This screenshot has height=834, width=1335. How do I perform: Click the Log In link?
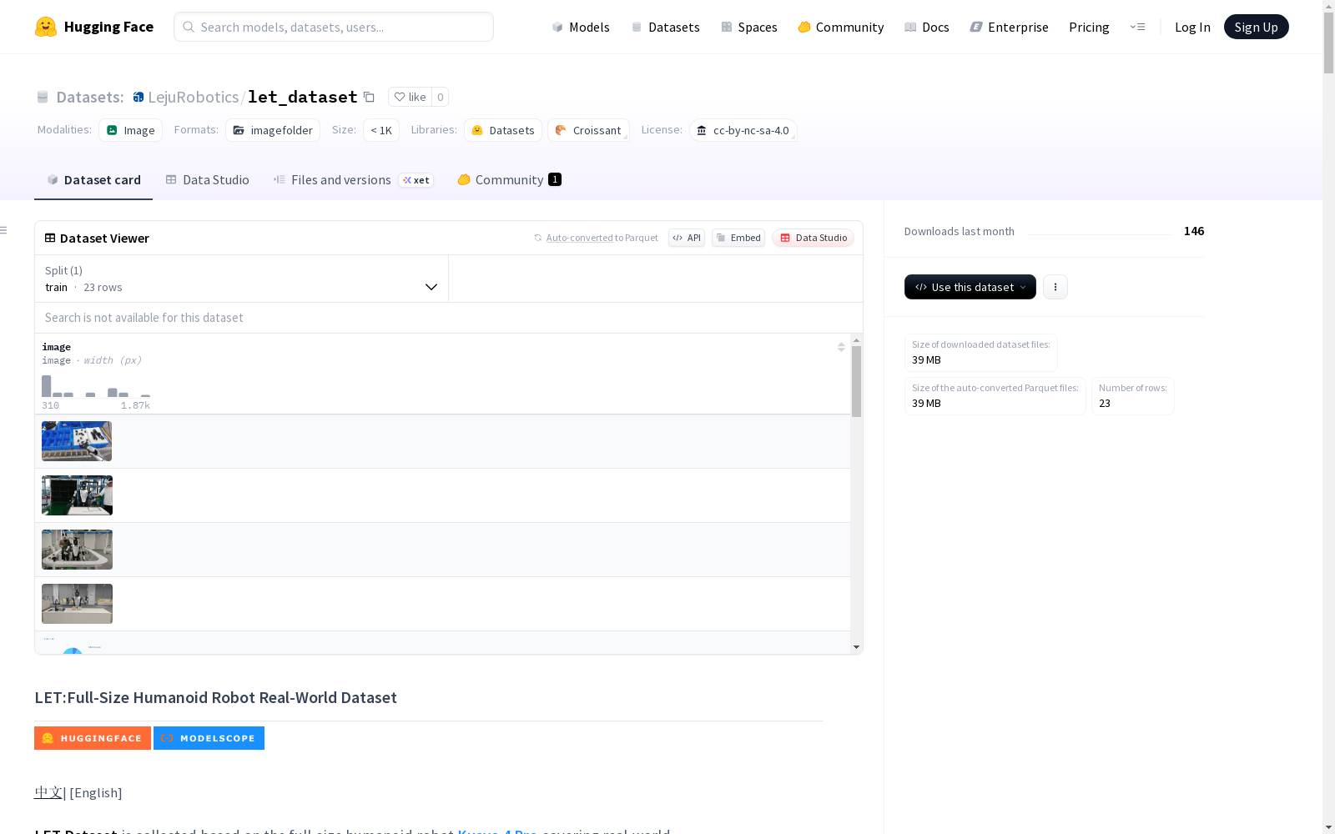[x=1192, y=27]
